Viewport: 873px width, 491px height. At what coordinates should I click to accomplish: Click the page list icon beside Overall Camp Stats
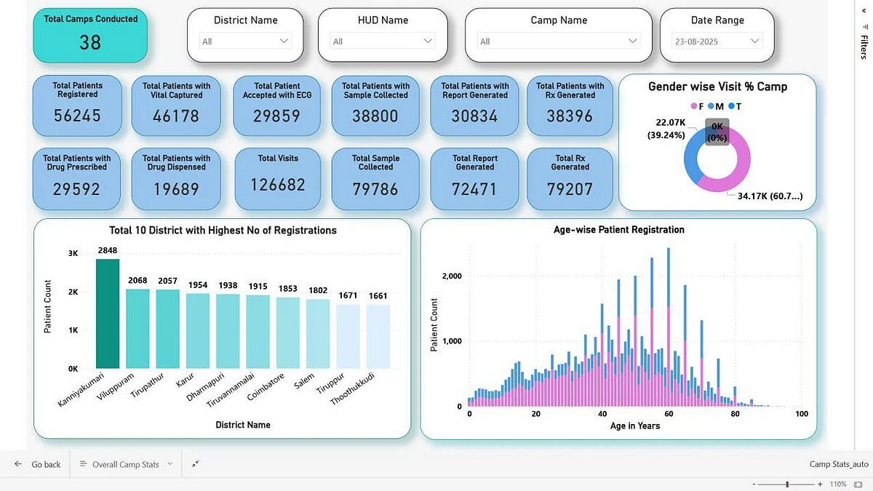click(x=83, y=464)
